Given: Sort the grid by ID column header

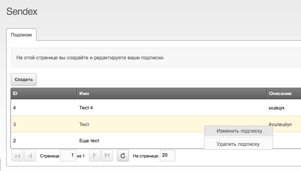Looking at the screenshot, I should (x=43, y=93).
